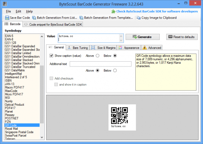Click the generated QR code image
The image size is (203, 144).
pos(119,115)
